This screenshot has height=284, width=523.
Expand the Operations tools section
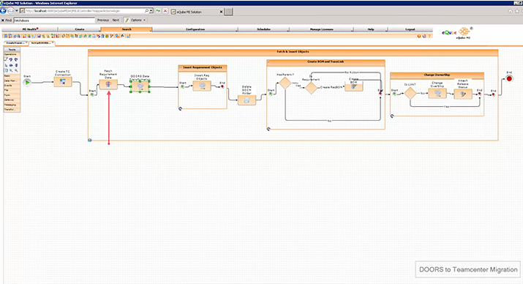pos(12,54)
